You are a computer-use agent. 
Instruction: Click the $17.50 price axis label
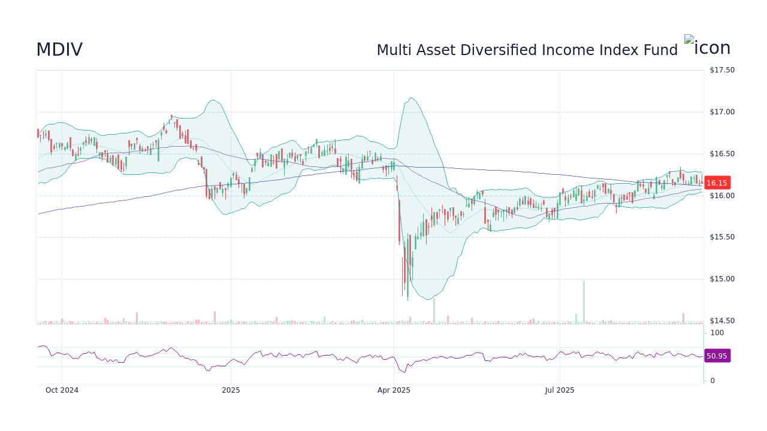722,70
